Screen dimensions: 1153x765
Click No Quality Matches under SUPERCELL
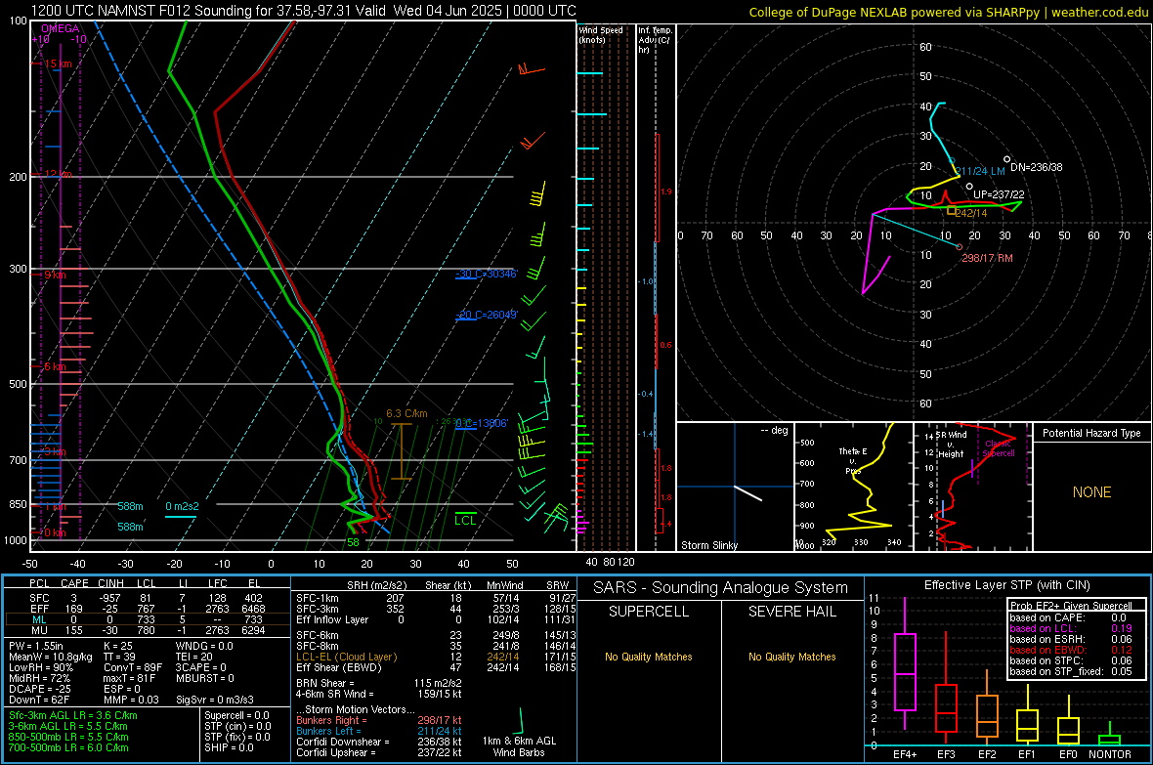[x=649, y=657]
